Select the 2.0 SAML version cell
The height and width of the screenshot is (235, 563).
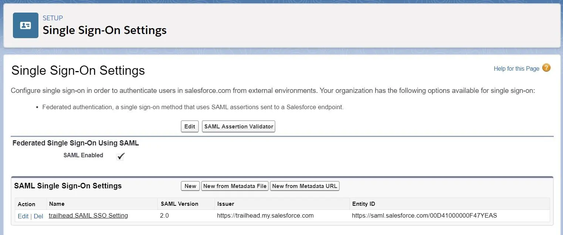(165, 215)
